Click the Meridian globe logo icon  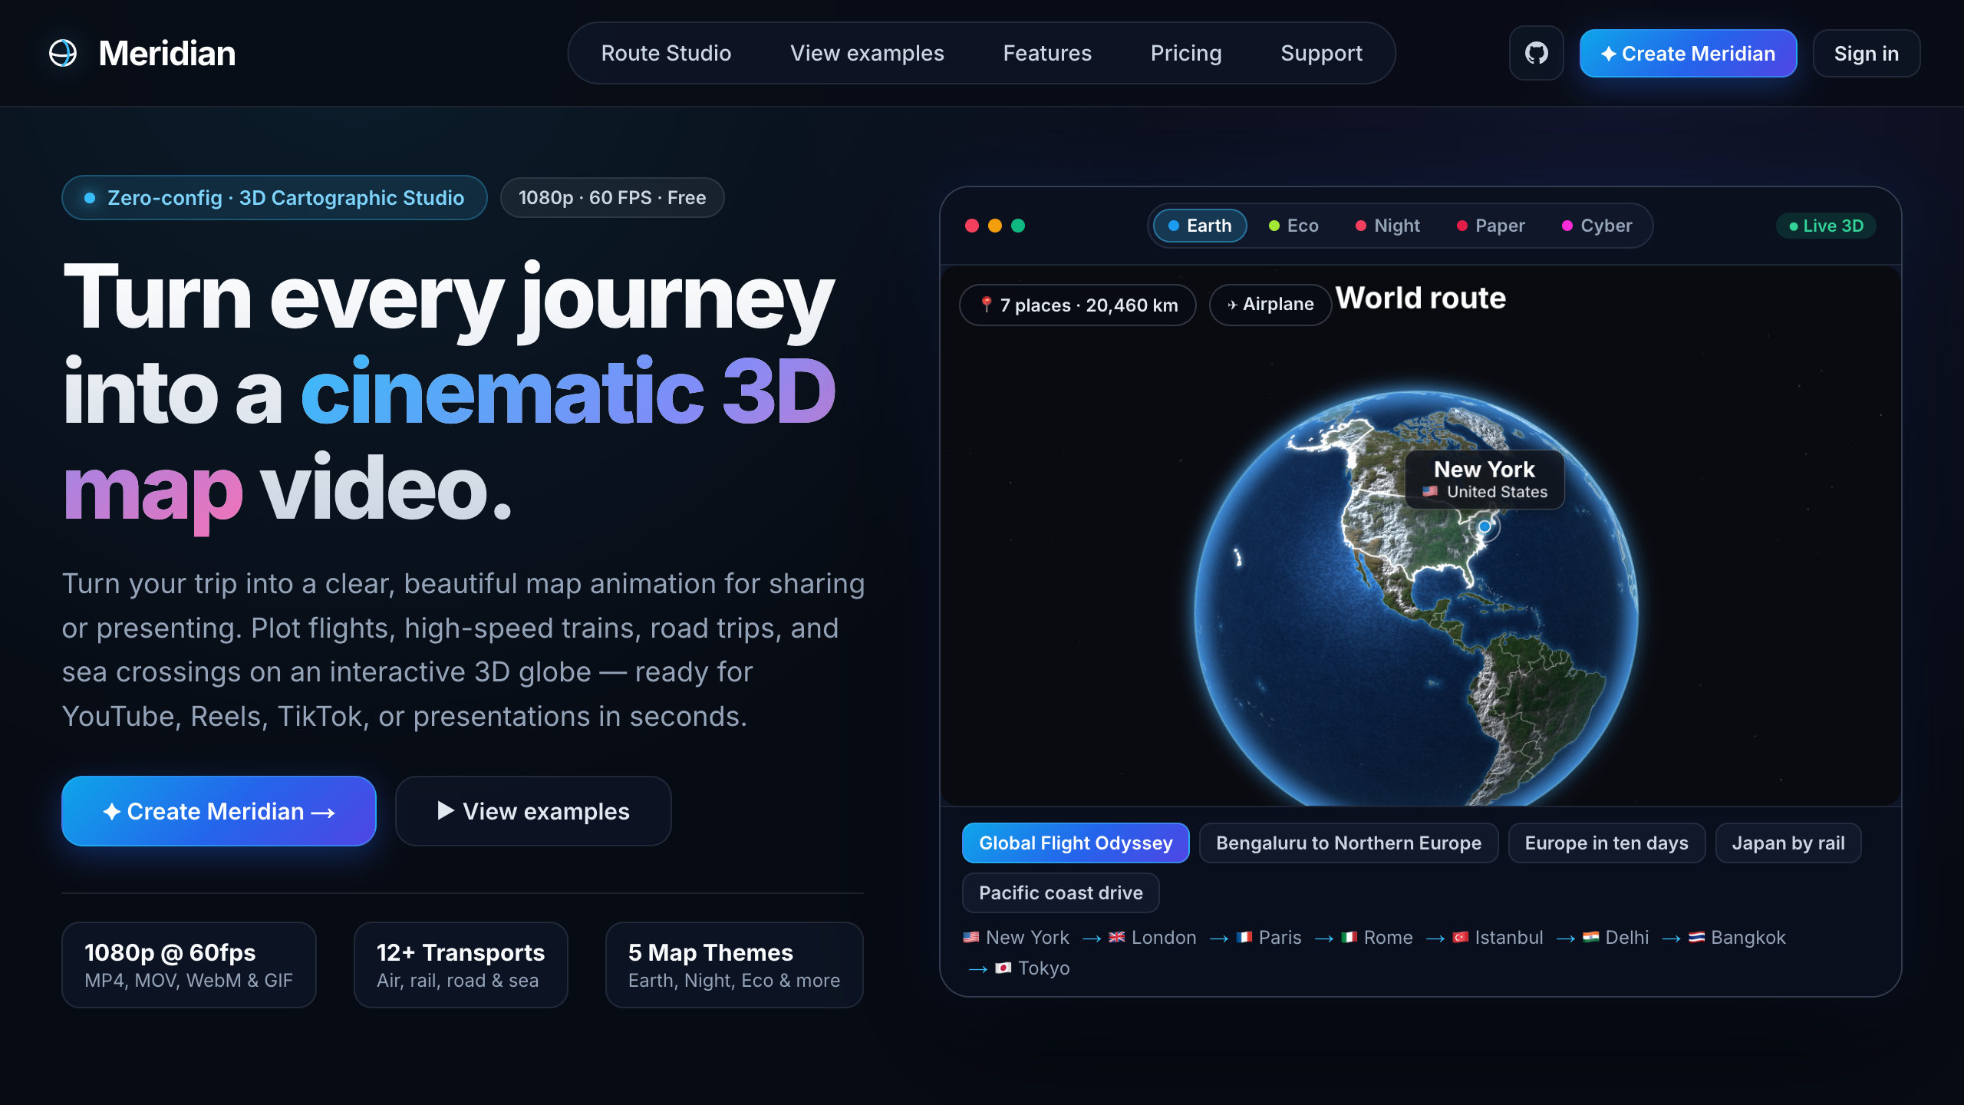tap(63, 53)
